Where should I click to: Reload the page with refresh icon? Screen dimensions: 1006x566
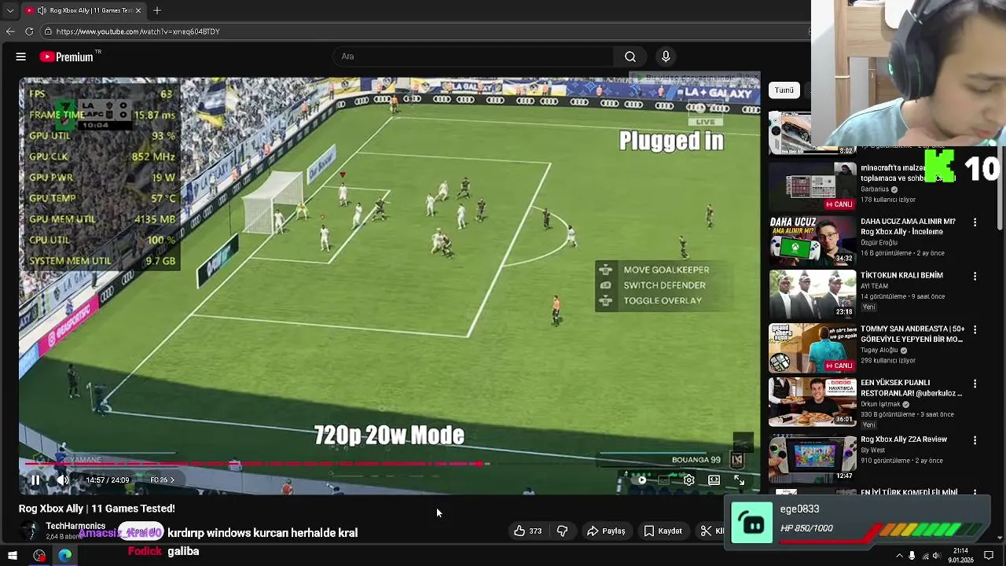tap(29, 31)
